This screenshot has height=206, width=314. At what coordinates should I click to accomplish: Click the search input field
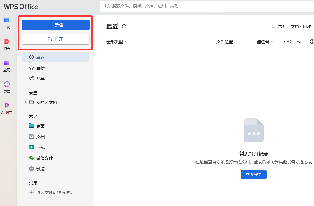[x=207, y=6]
